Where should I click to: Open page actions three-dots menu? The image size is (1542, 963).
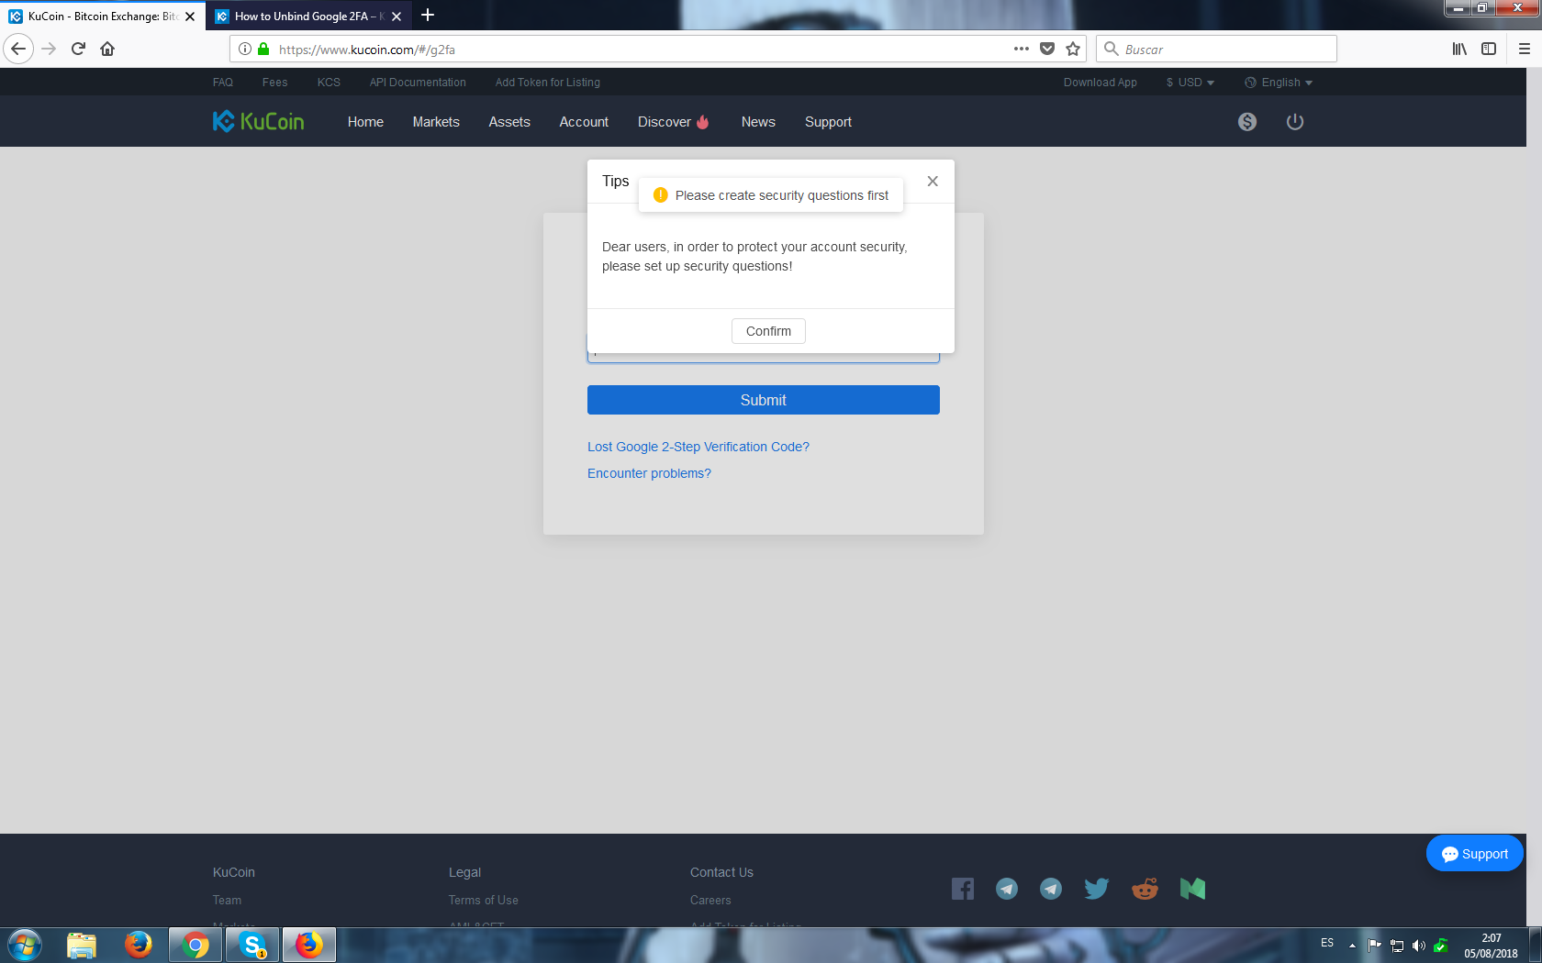point(1021,49)
